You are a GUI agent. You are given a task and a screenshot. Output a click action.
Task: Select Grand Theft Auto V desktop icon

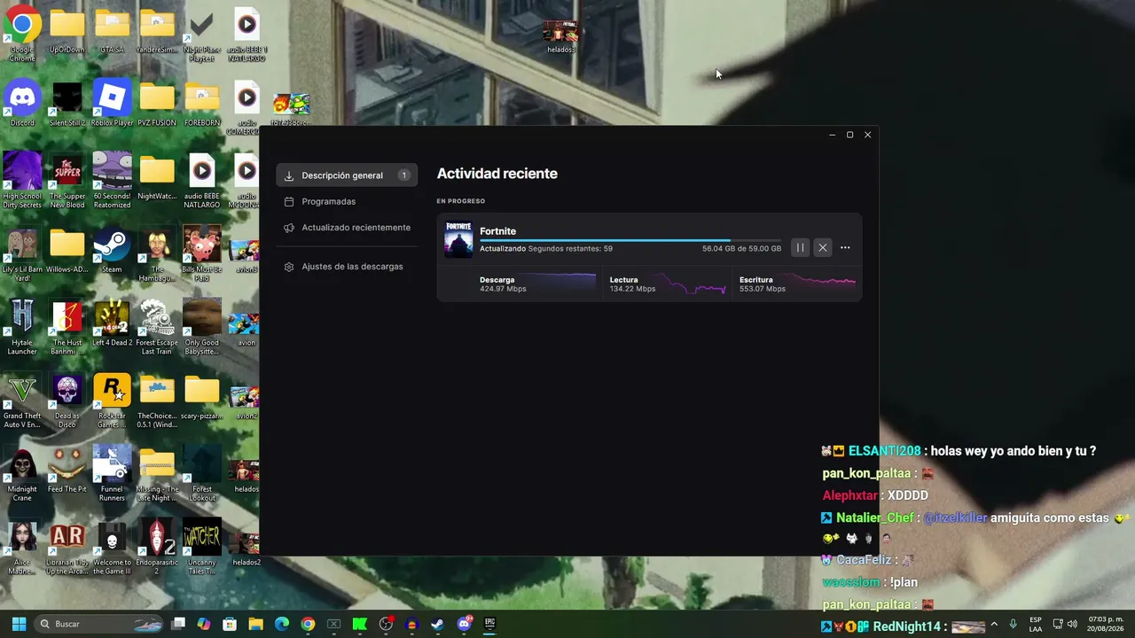(x=22, y=401)
